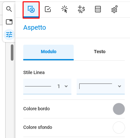Open the actions cursor-click icon

65,9
